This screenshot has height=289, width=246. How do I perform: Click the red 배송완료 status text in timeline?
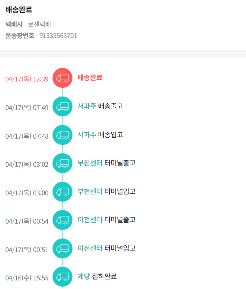(x=90, y=78)
